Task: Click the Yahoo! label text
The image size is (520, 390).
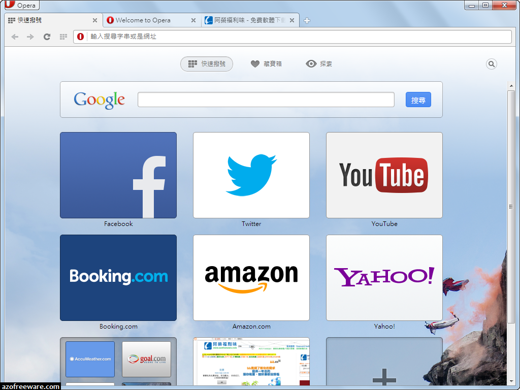Action: (384, 327)
